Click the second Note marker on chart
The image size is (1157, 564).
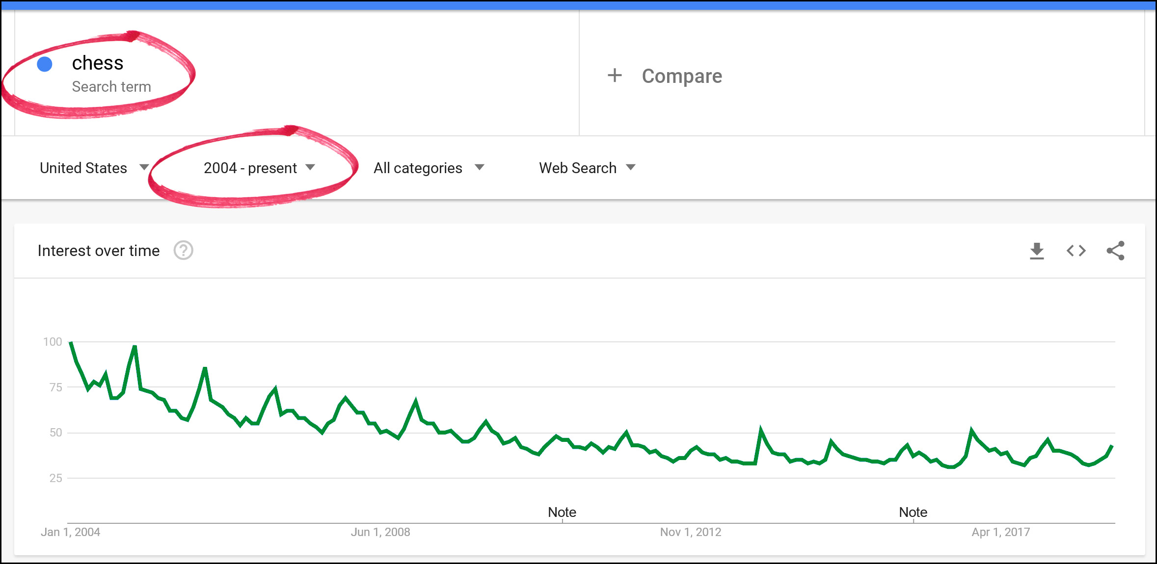click(913, 513)
